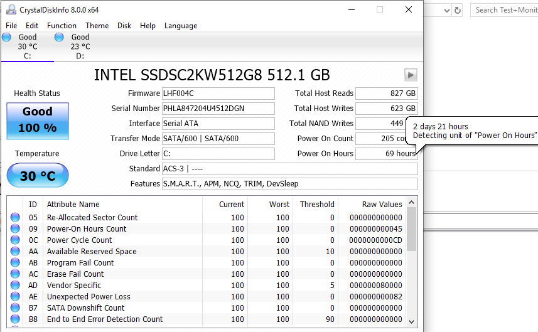Click the Power On Count value field
The height and width of the screenshot is (332, 538).
coord(381,139)
